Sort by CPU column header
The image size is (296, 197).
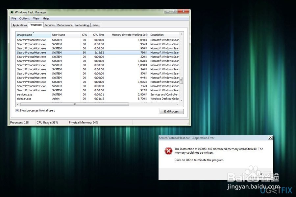85,35
